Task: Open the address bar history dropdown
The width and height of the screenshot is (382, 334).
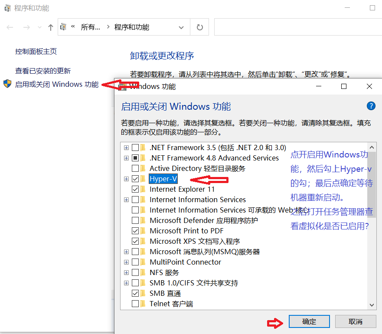Action: [181, 27]
